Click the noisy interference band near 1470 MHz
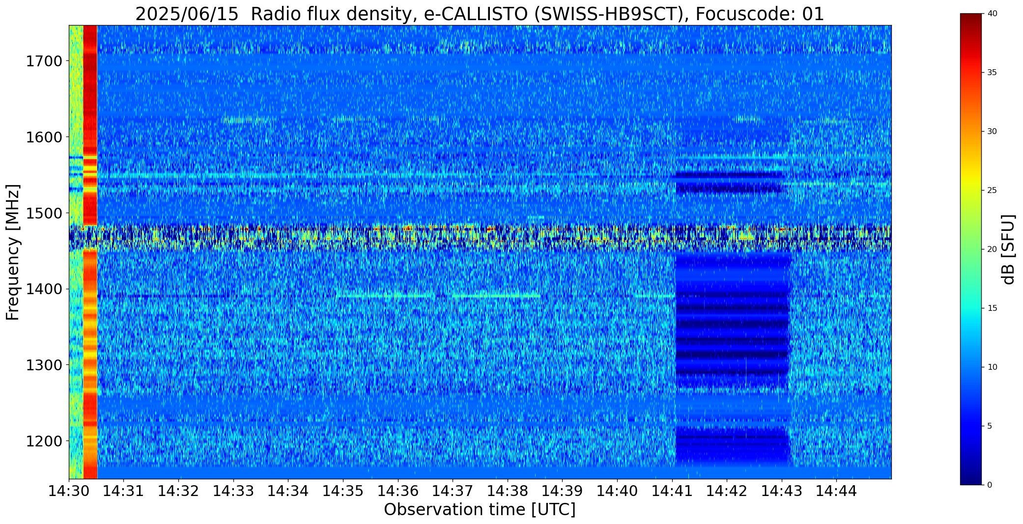The width and height of the screenshot is (1023, 524). (480, 238)
